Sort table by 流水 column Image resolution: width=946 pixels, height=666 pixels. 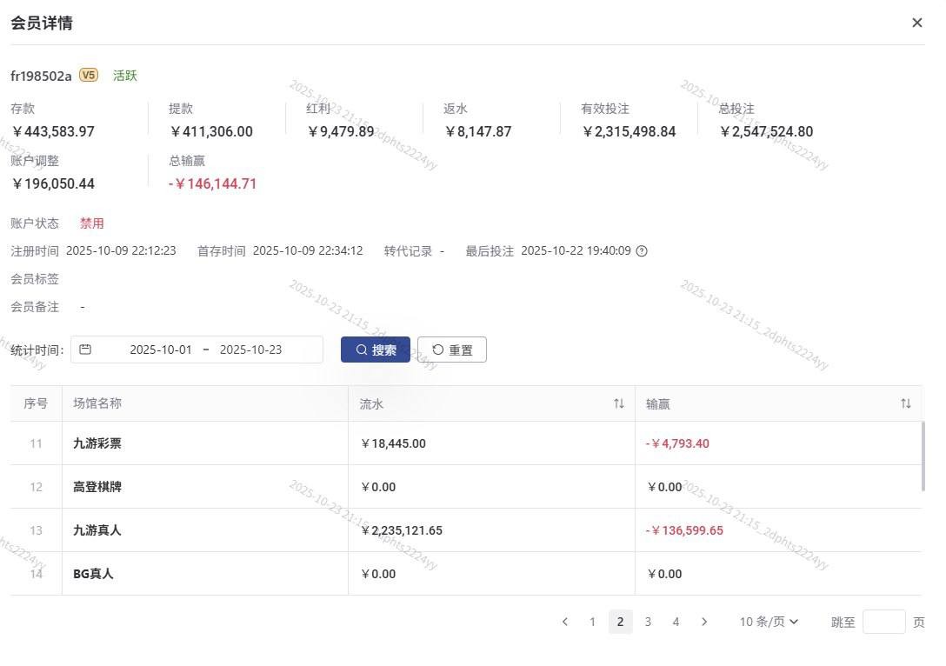(618, 403)
